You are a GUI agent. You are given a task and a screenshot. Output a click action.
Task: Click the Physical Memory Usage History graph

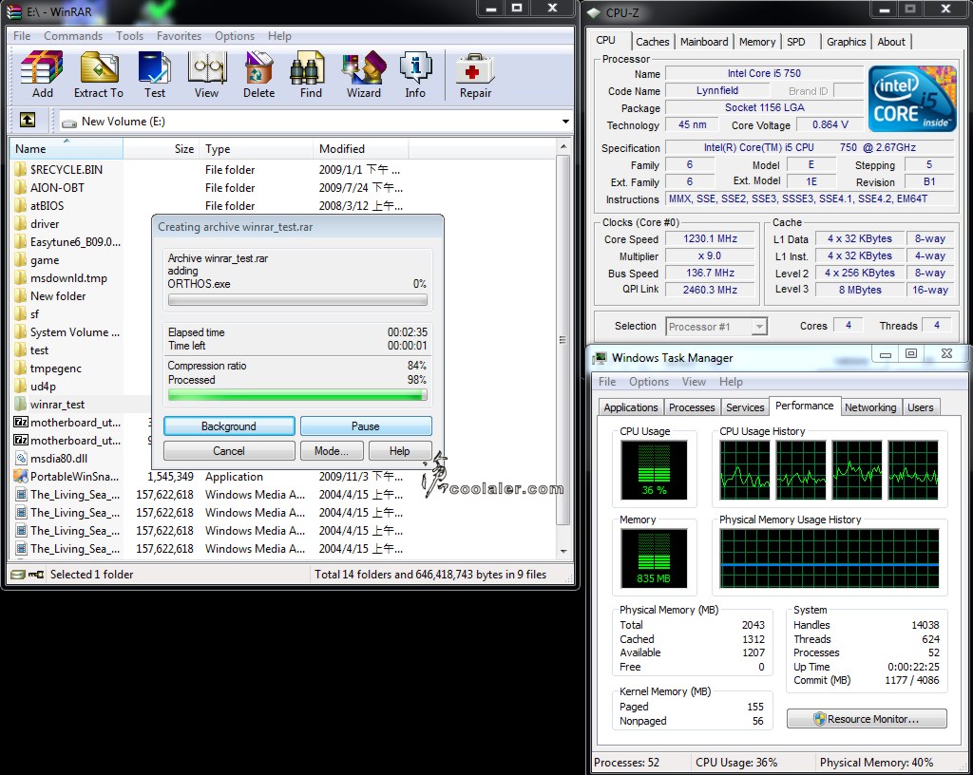point(829,558)
